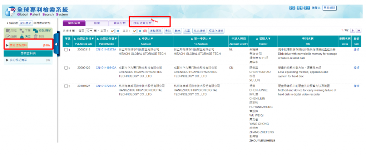This screenshot has height=155, width=366.
Task: Sort 發明人 Inventor ascending (up triangle)
Action: [257, 39]
